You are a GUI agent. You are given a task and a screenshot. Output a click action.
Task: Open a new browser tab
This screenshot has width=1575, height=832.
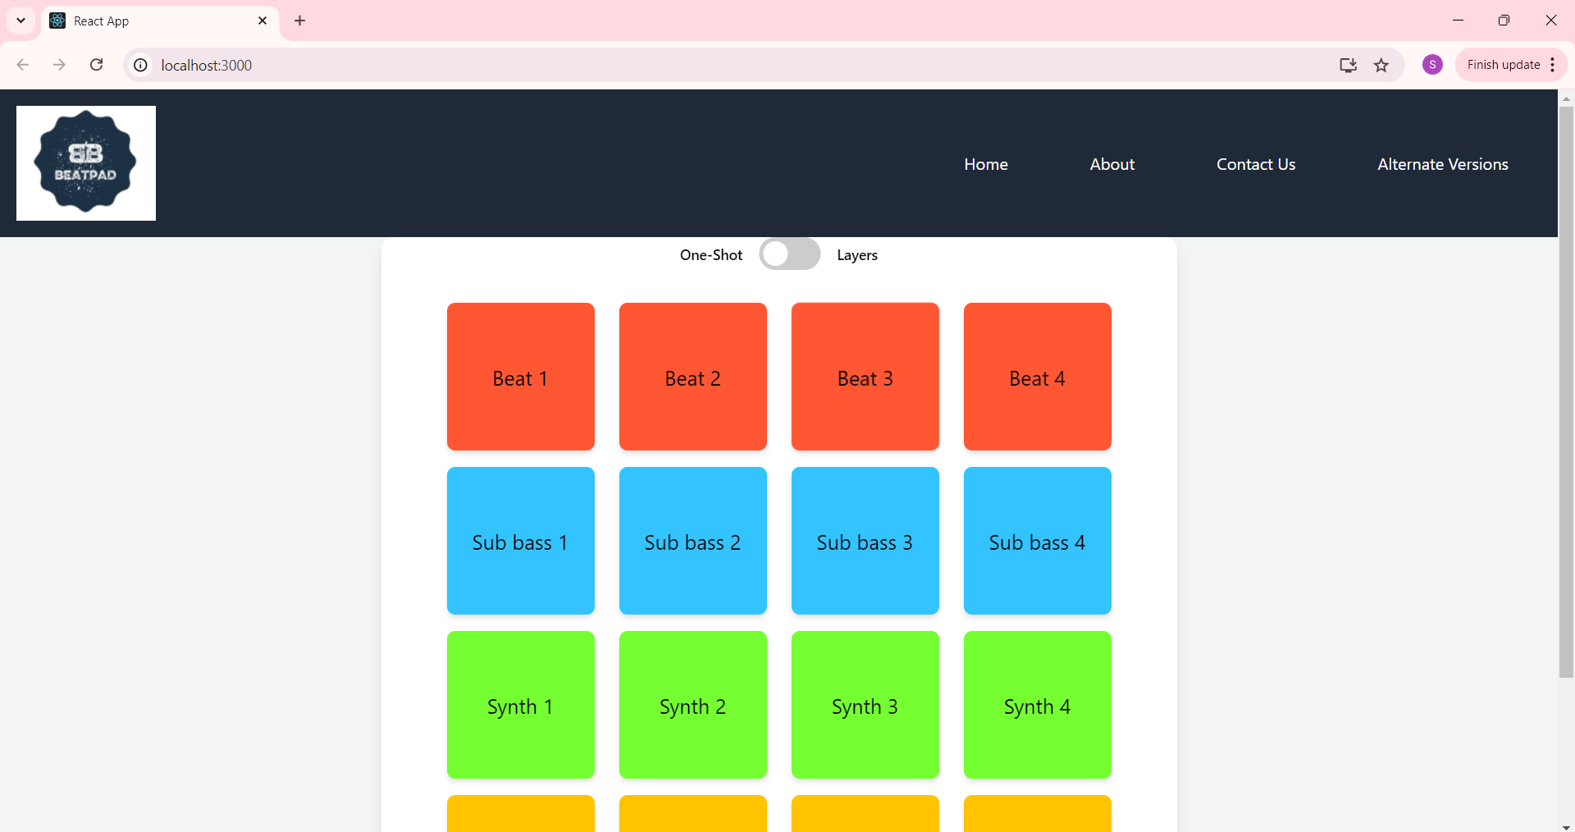click(x=300, y=21)
